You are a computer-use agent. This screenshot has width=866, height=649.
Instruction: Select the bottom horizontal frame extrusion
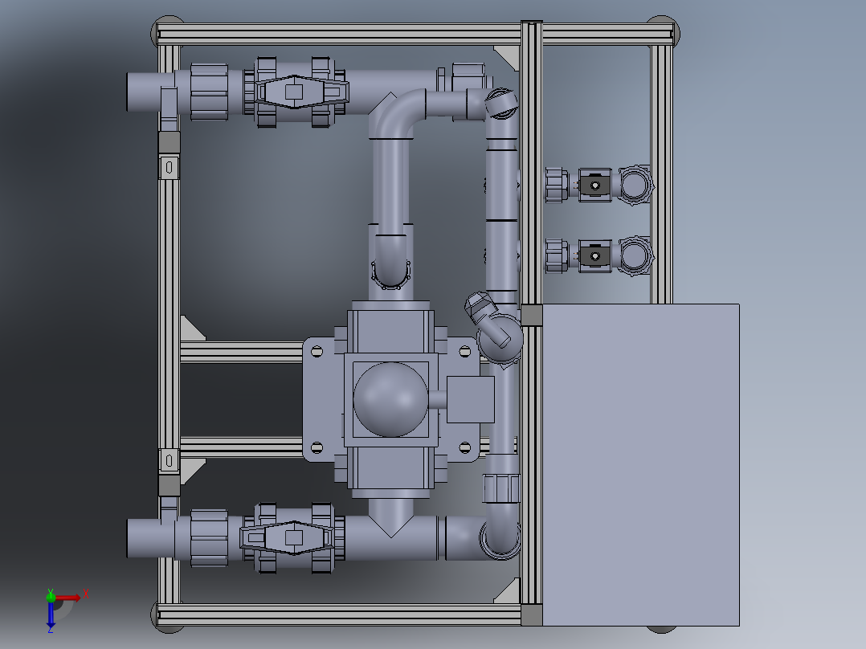click(x=338, y=614)
